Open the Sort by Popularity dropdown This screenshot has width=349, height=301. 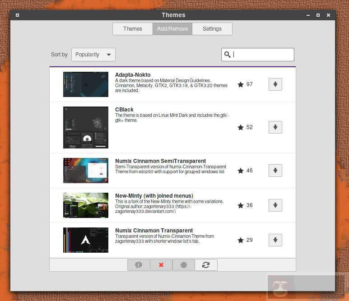click(x=93, y=55)
